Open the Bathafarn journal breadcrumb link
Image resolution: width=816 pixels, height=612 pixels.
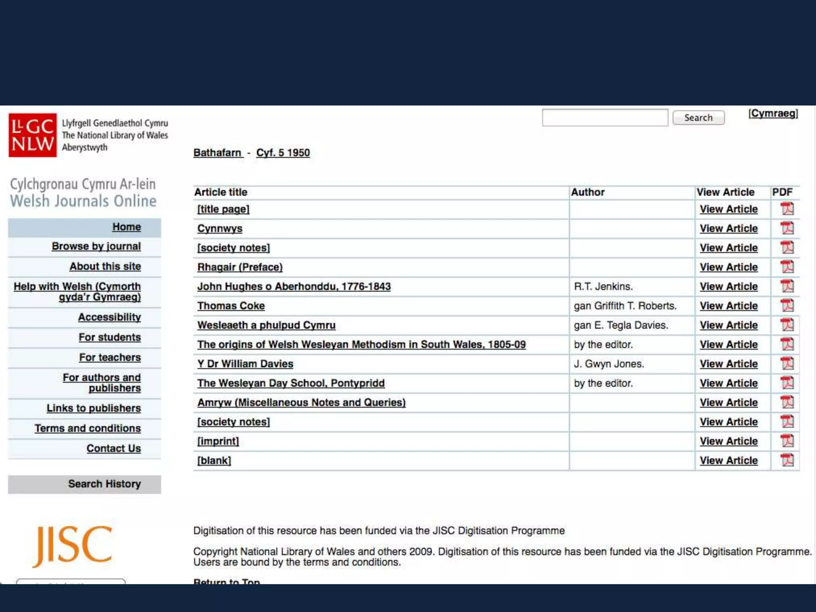[218, 153]
